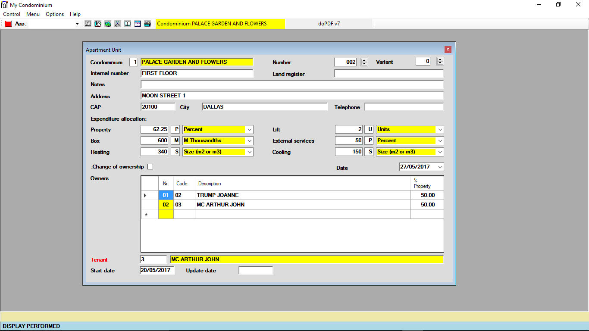Click the Notes input field
The height and width of the screenshot is (331, 589).
point(292,84)
